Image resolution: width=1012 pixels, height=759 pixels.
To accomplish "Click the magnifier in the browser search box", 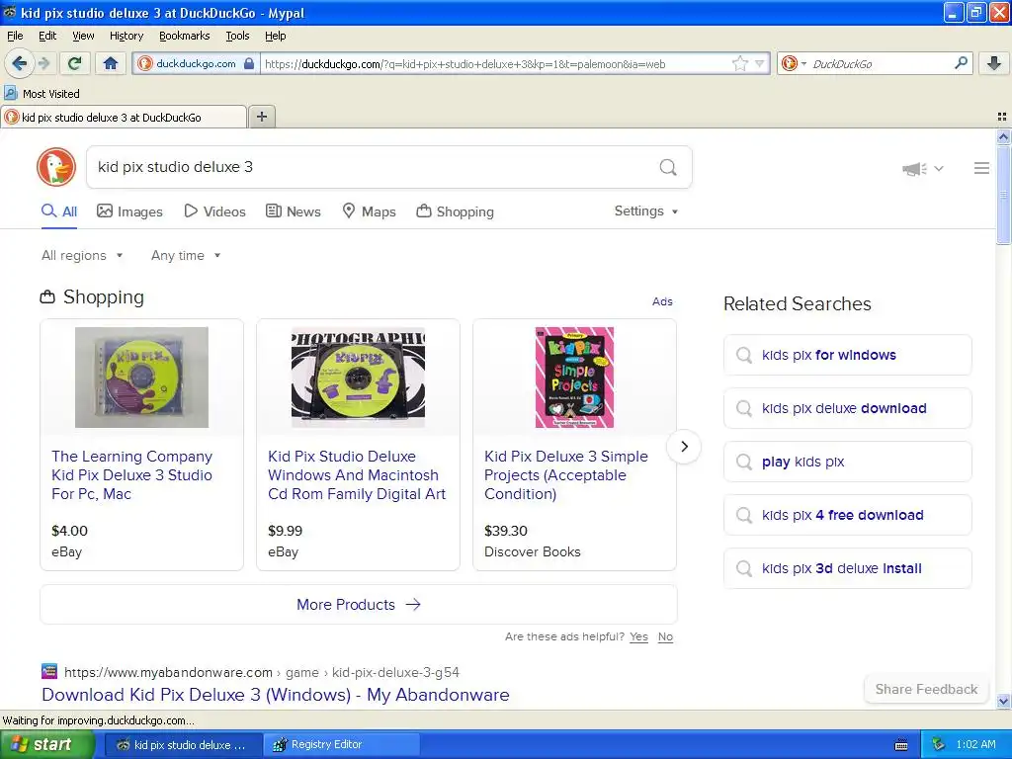I will point(961,63).
